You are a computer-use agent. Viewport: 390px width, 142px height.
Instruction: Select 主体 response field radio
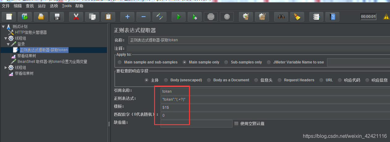click(147, 80)
